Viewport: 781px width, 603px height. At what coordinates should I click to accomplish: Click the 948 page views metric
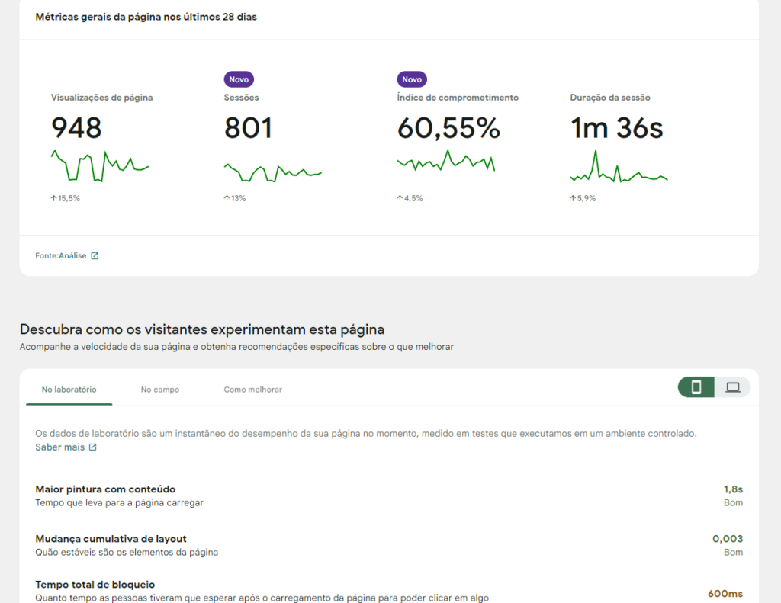click(76, 127)
